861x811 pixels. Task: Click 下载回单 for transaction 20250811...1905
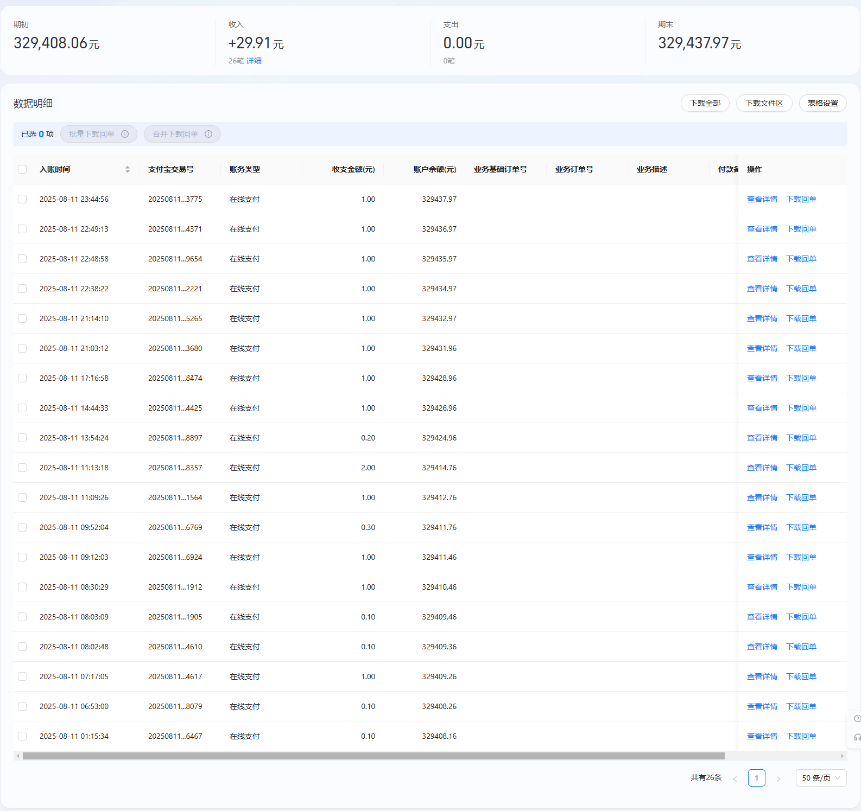pos(801,617)
